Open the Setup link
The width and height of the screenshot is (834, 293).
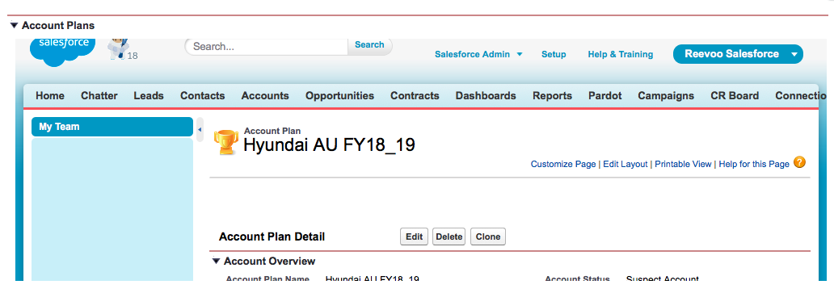coord(554,54)
